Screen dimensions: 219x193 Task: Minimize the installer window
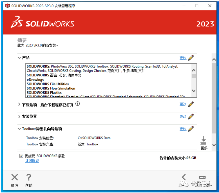184,6
